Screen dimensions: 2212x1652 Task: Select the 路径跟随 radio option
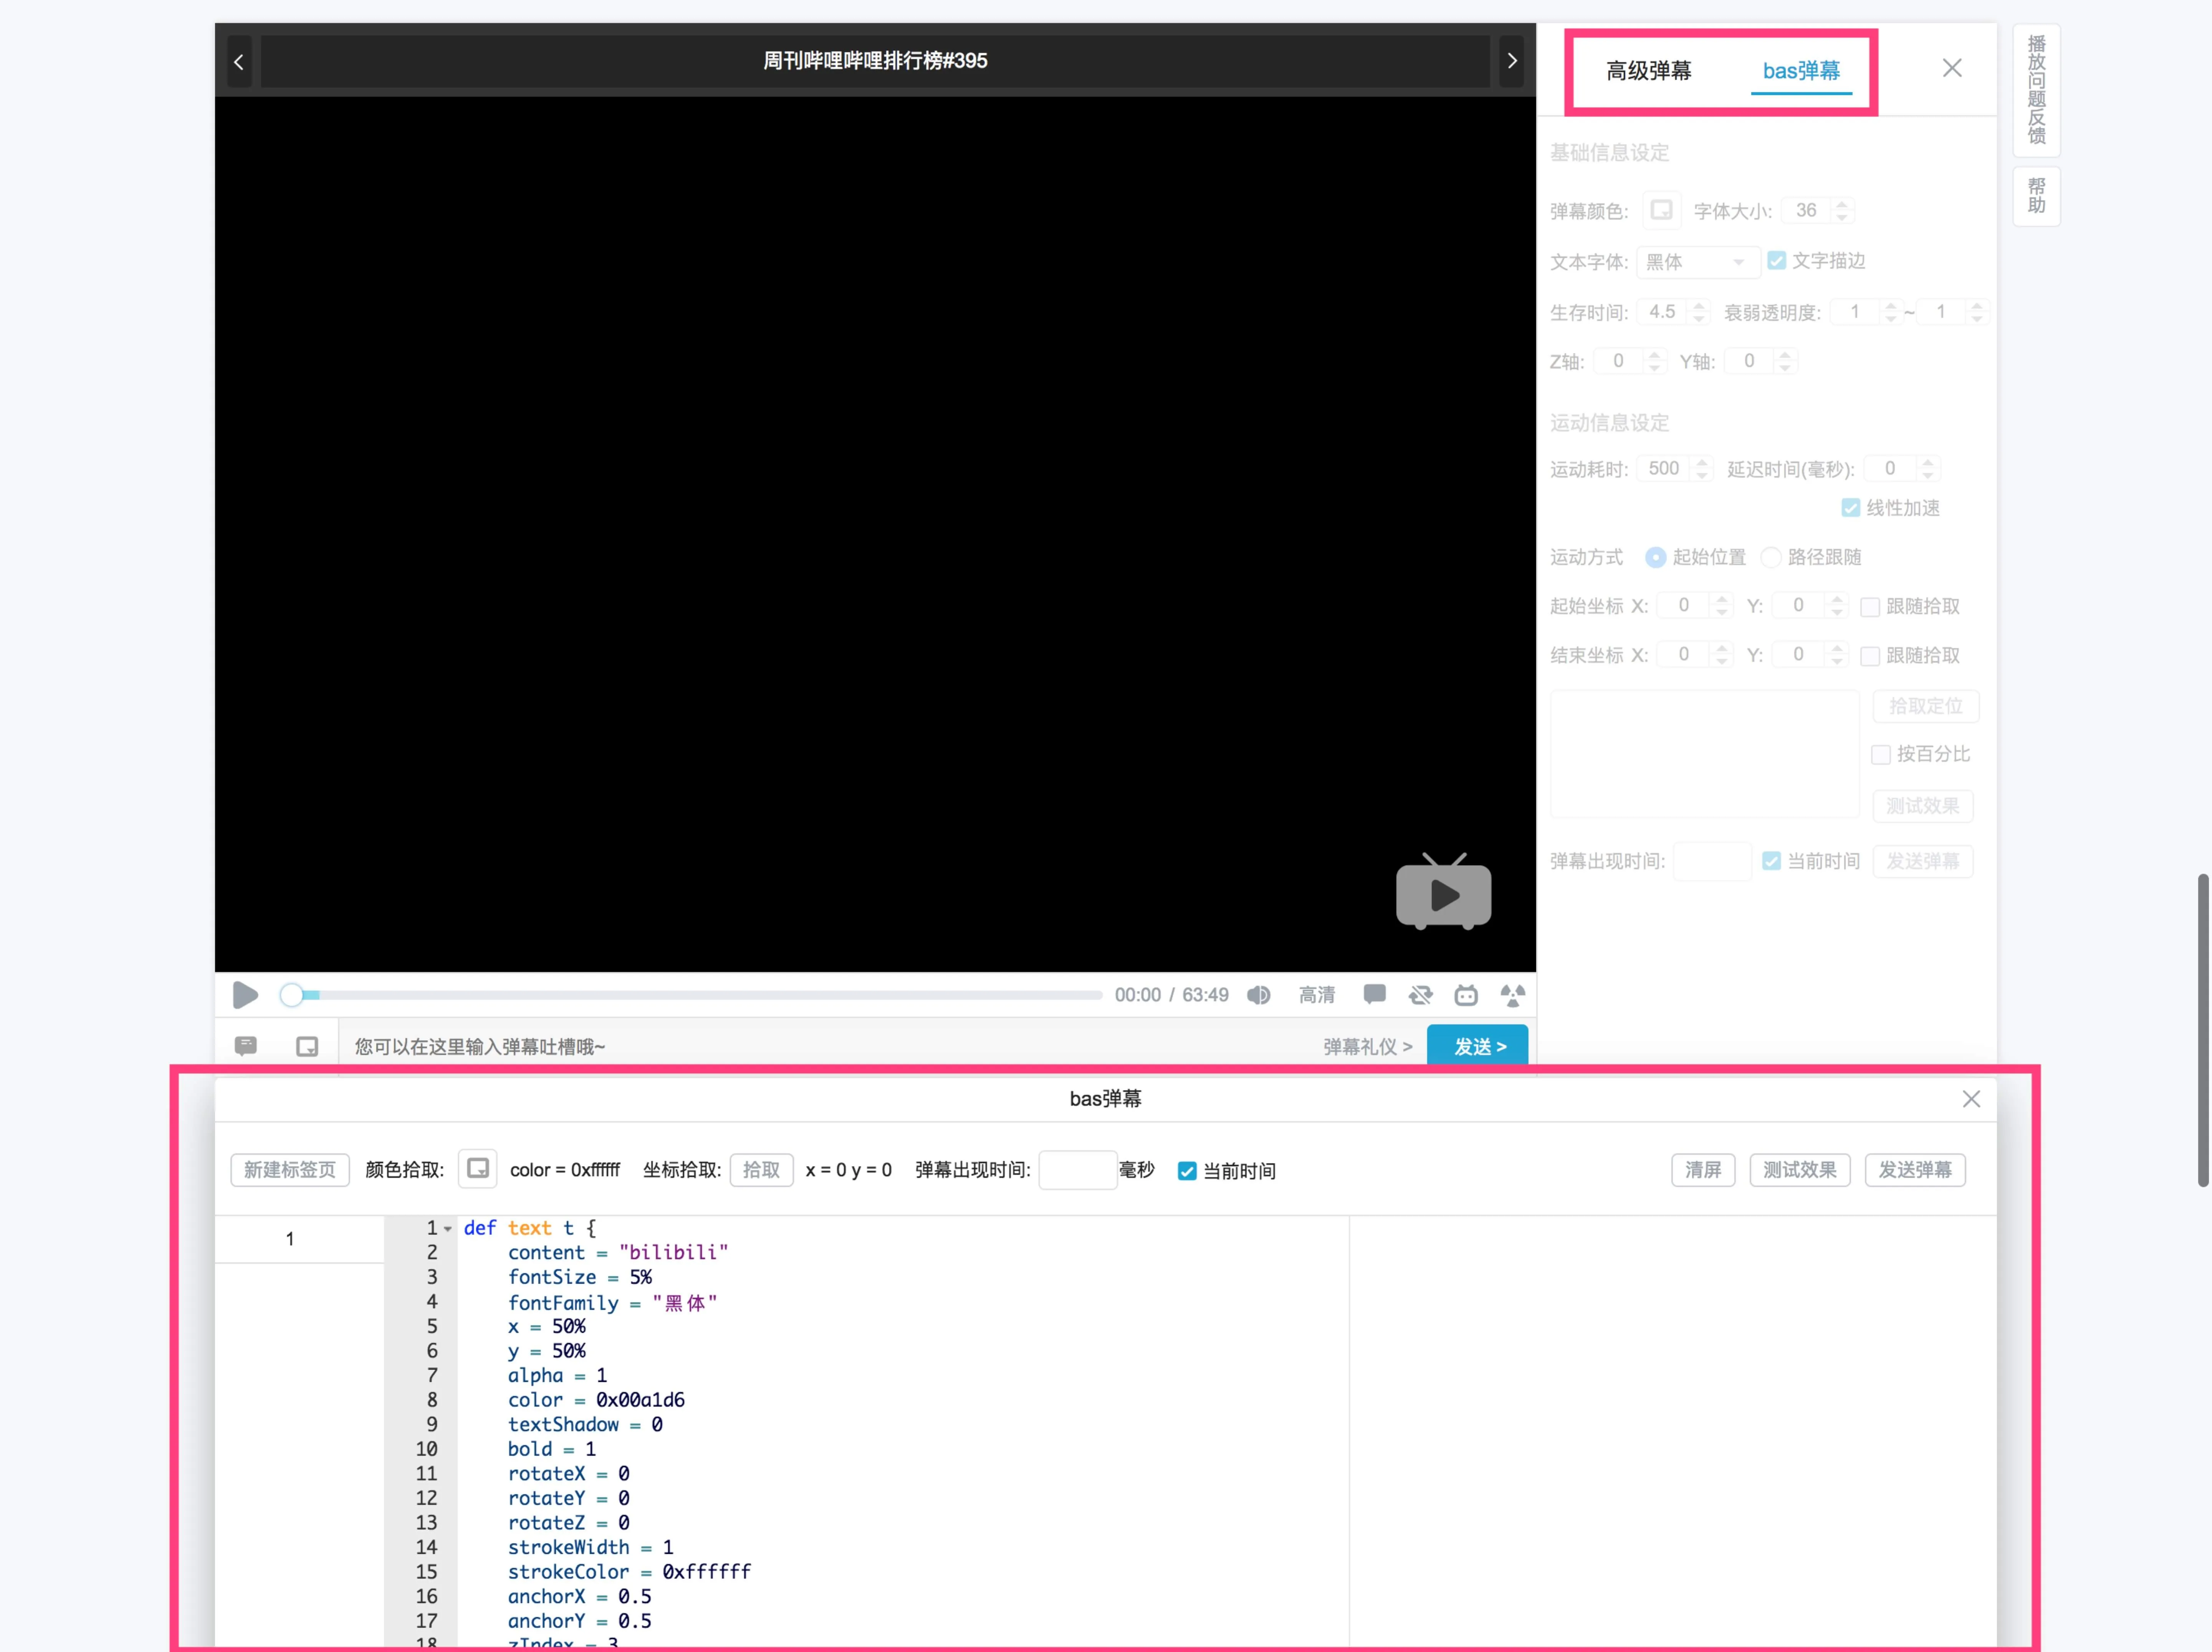[1771, 558]
